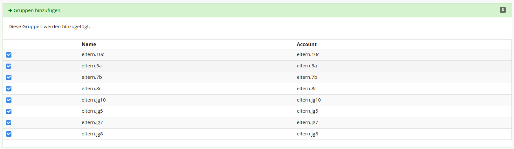This screenshot has height=149, width=514.
Task: Click the eltern.5a account cell
Action: coord(307,66)
